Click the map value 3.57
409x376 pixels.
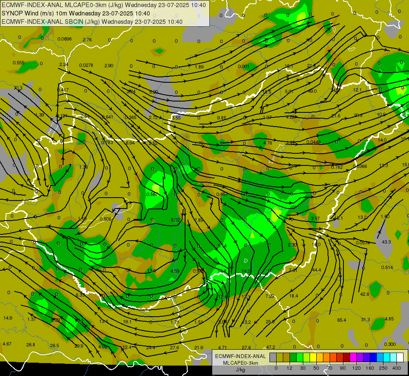click(x=315, y=218)
